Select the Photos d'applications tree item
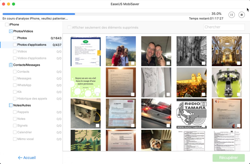 click(32, 45)
